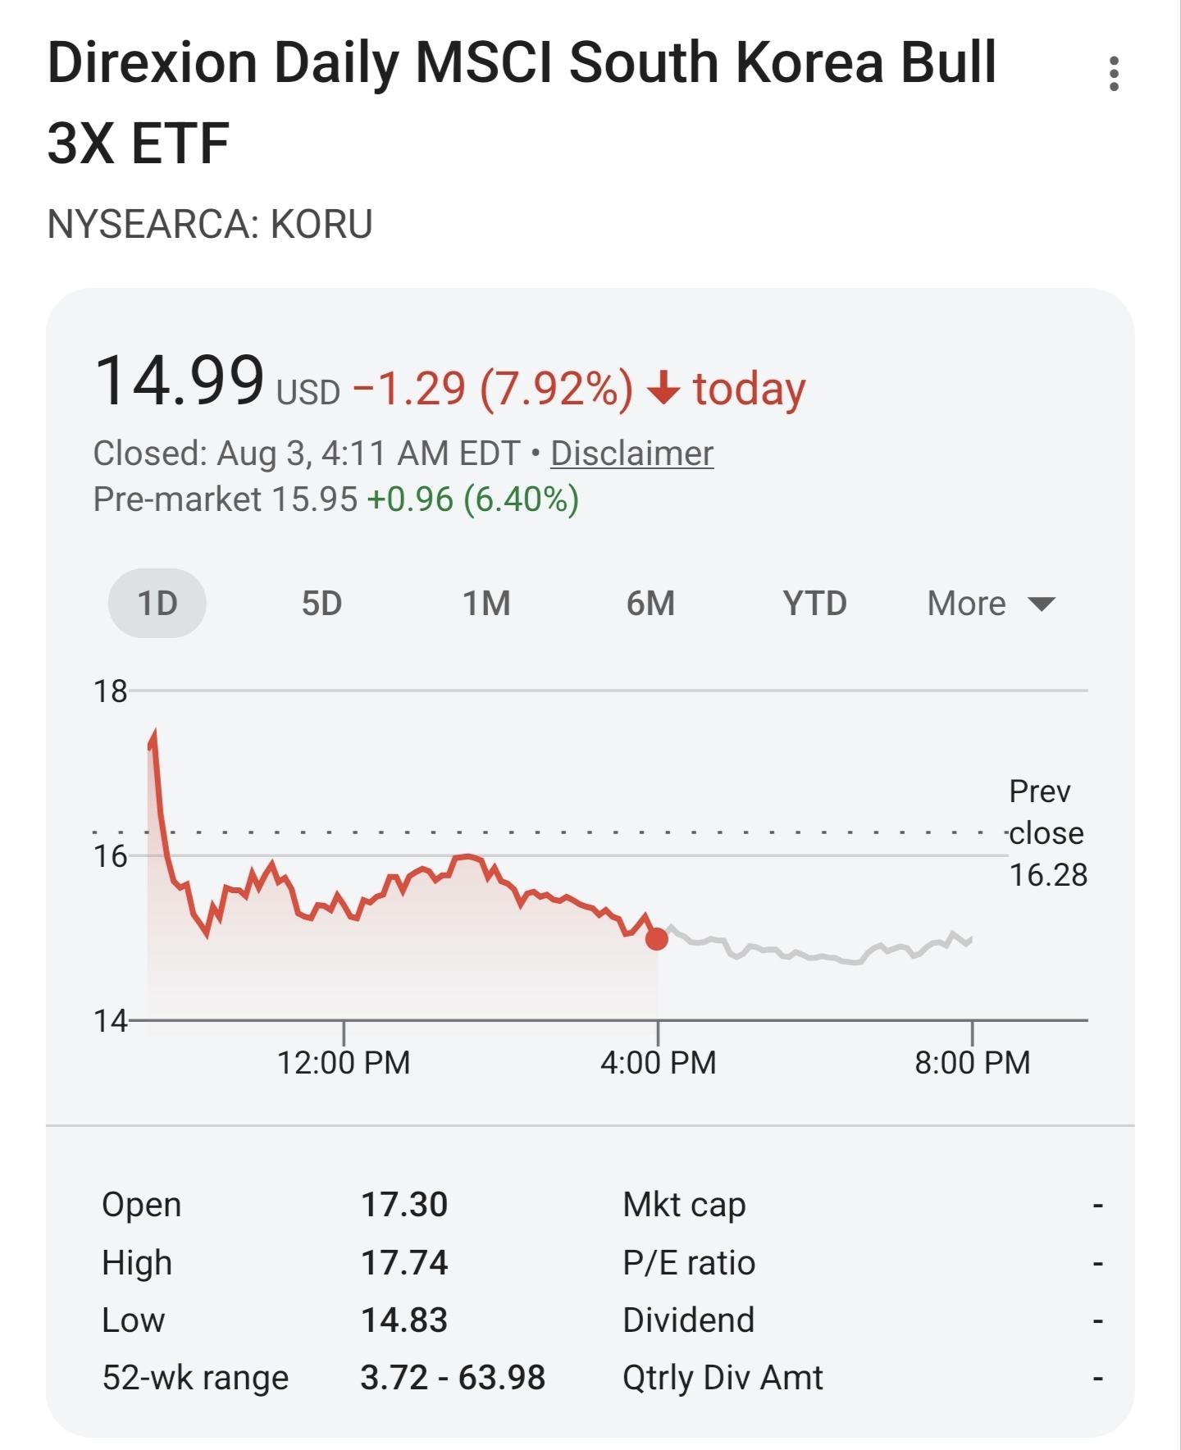Click the red closing-price dot on chart
Image resolution: width=1181 pixels, height=1450 pixels.
pos(657,939)
